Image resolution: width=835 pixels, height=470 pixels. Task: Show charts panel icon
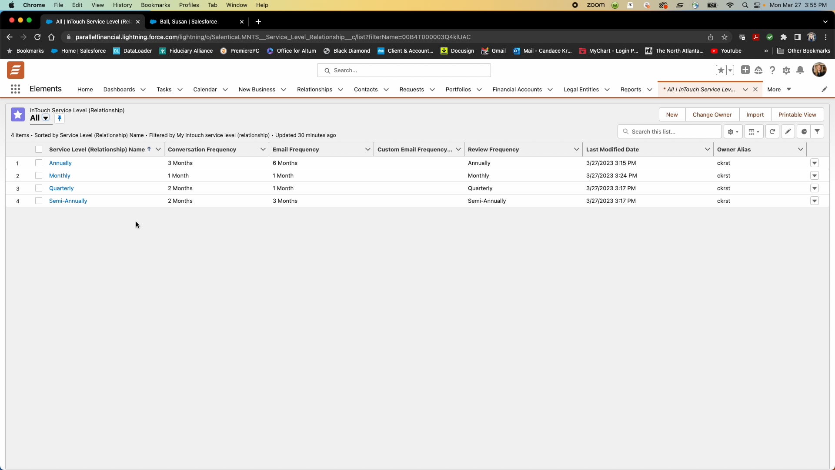coord(804,131)
